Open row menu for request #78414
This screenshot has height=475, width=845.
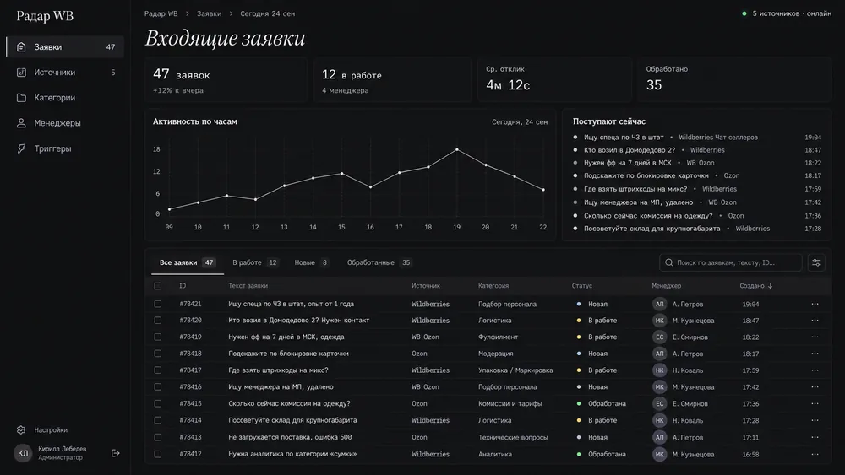(815, 420)
